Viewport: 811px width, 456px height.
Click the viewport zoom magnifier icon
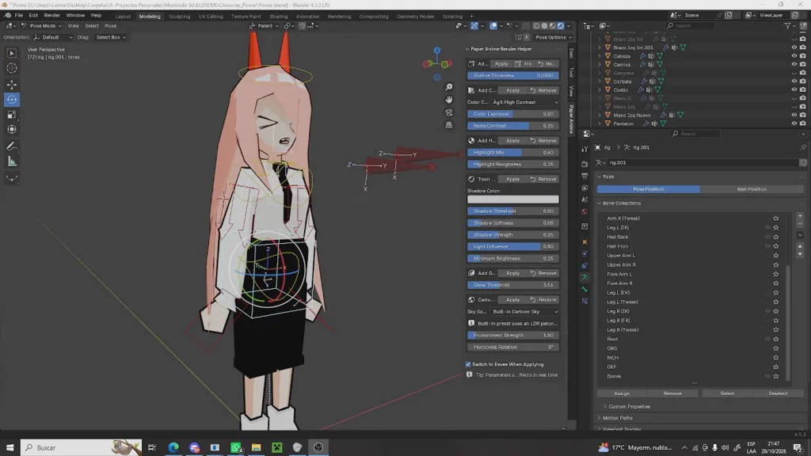pos(449,87)
